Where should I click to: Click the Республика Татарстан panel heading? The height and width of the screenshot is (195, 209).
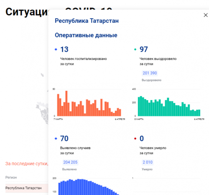(87, 21)
